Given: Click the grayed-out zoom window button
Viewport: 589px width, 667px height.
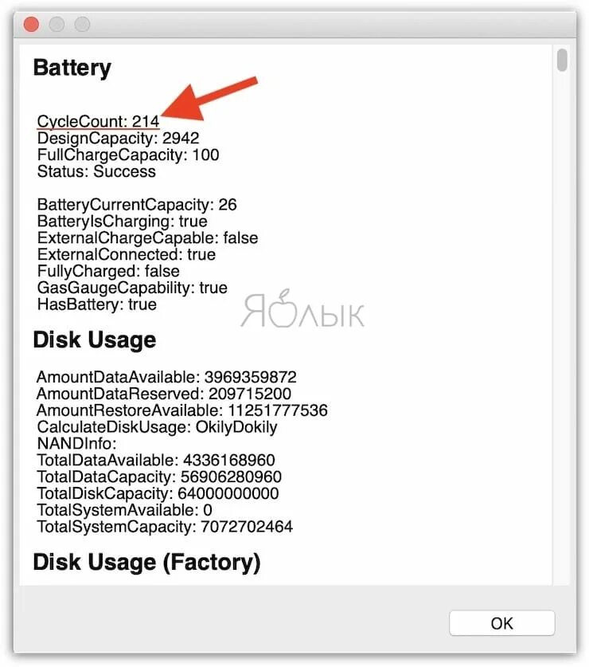Looking at the screenshot, I should (82, 24).
